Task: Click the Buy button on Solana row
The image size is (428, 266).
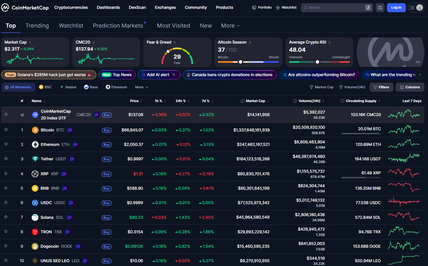Action: point(106,217)
